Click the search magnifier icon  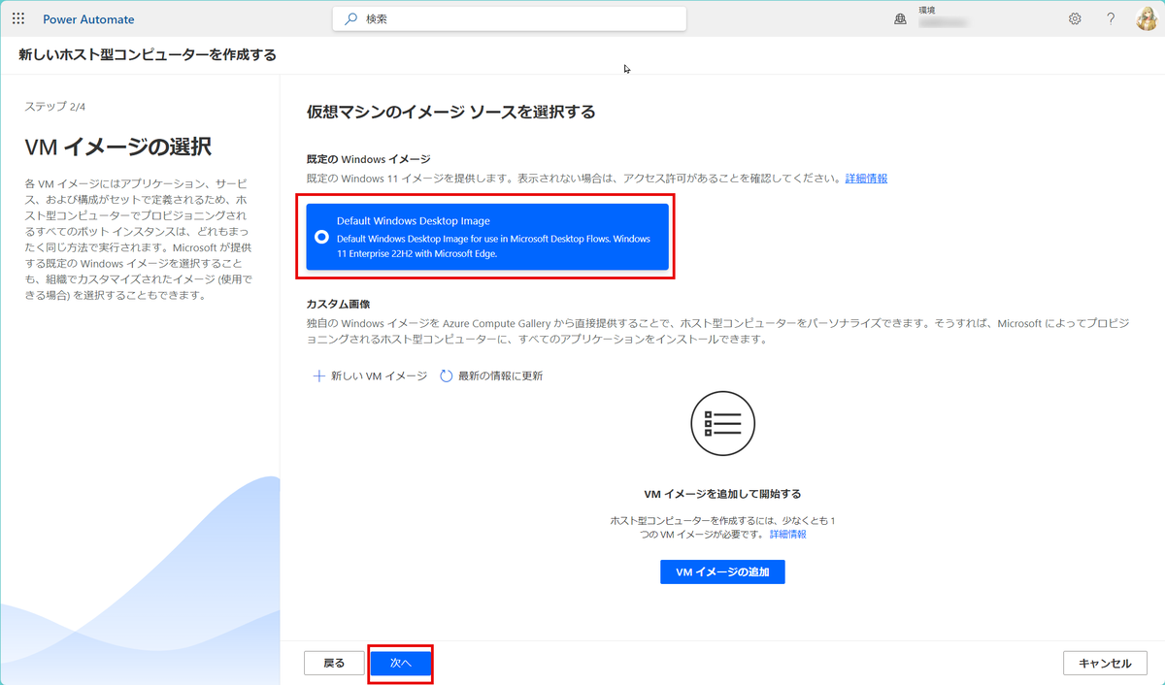(x=351, y=18)
